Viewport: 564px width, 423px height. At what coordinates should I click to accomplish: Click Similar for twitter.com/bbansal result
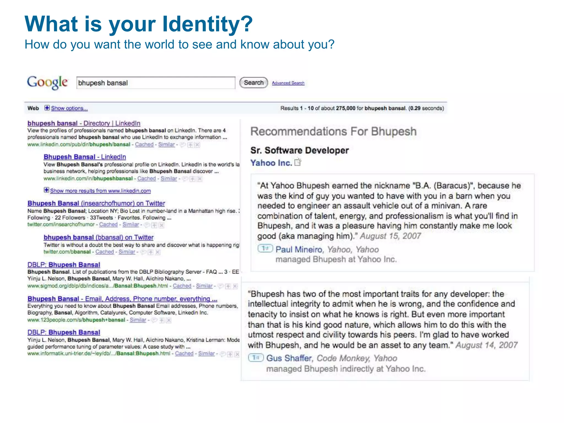(127, 252)
